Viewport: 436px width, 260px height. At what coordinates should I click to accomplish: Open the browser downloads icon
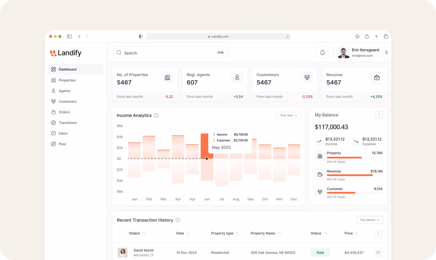(x=357, y=37)
